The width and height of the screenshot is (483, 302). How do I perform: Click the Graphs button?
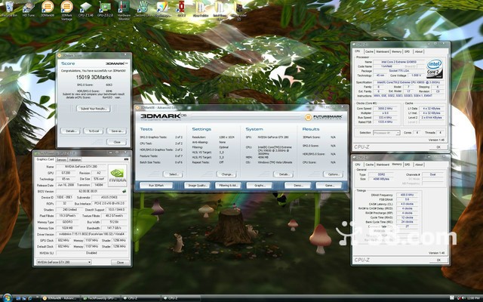coord(260,186)
